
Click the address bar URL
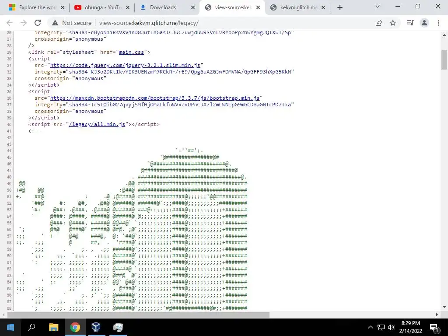(x=149, y=23)
